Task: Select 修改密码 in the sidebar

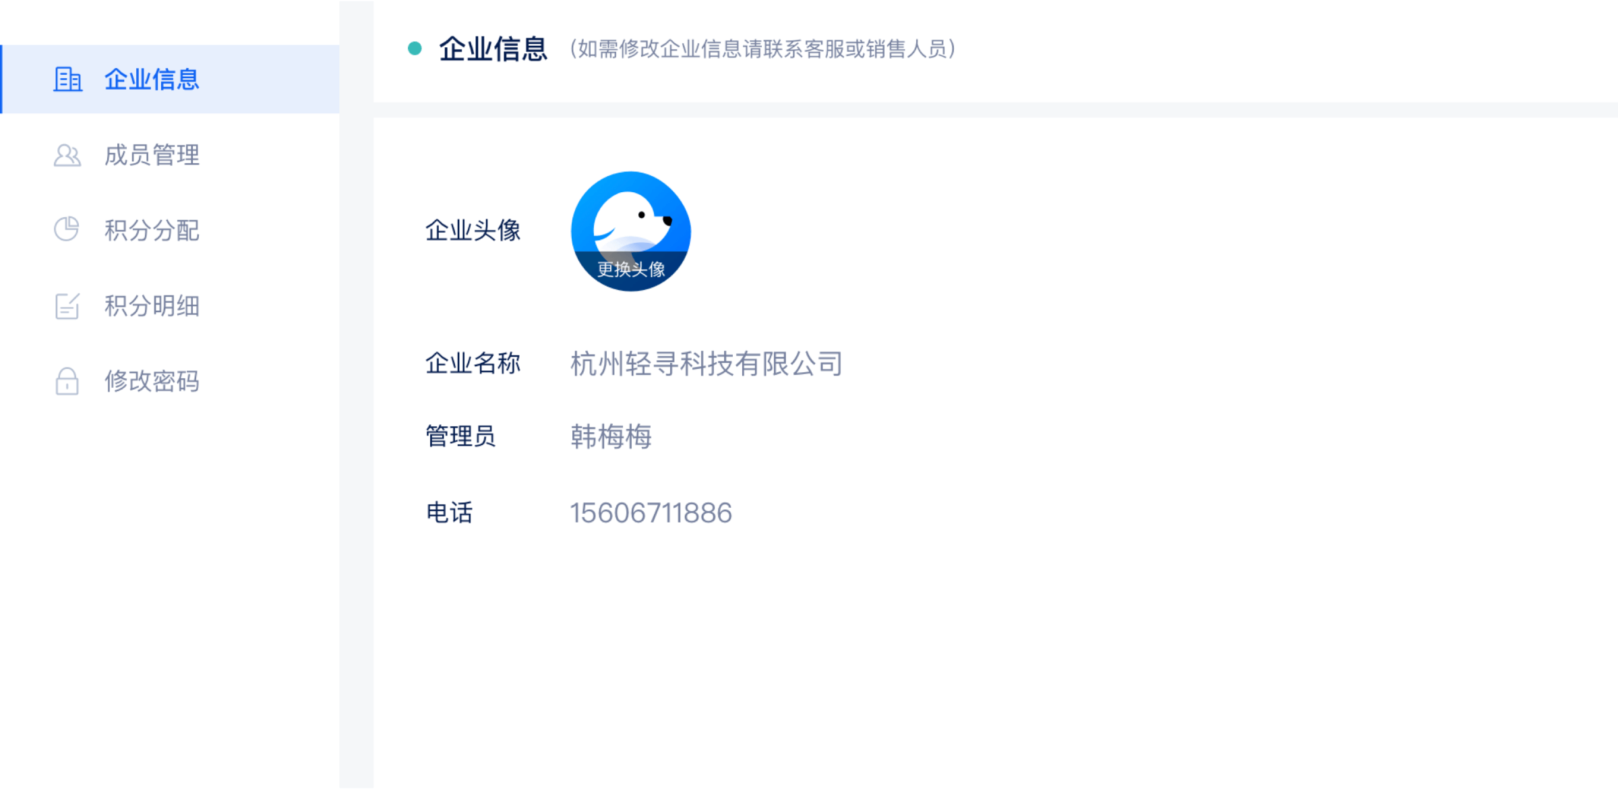Action: click(x=170, y=381)
